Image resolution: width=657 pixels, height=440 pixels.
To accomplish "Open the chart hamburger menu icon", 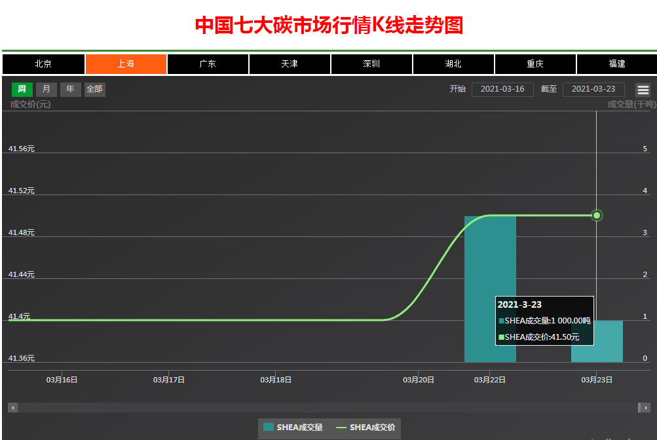I will pyautogui.click(x=643, y=90).
